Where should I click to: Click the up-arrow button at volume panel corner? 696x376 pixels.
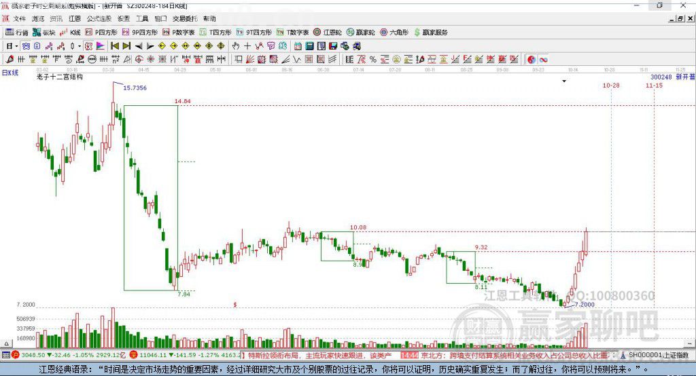coord(6,343)
